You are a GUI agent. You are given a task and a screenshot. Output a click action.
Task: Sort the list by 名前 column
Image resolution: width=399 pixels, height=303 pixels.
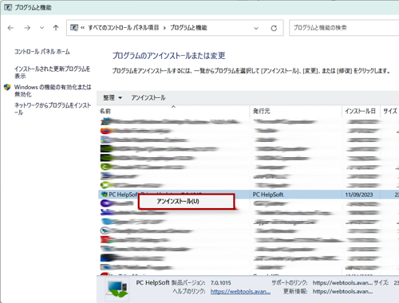[173, 111]
